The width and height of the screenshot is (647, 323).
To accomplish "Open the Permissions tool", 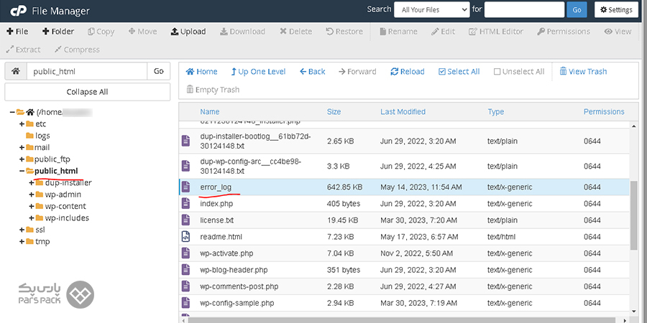I will [x=564, y=32].
